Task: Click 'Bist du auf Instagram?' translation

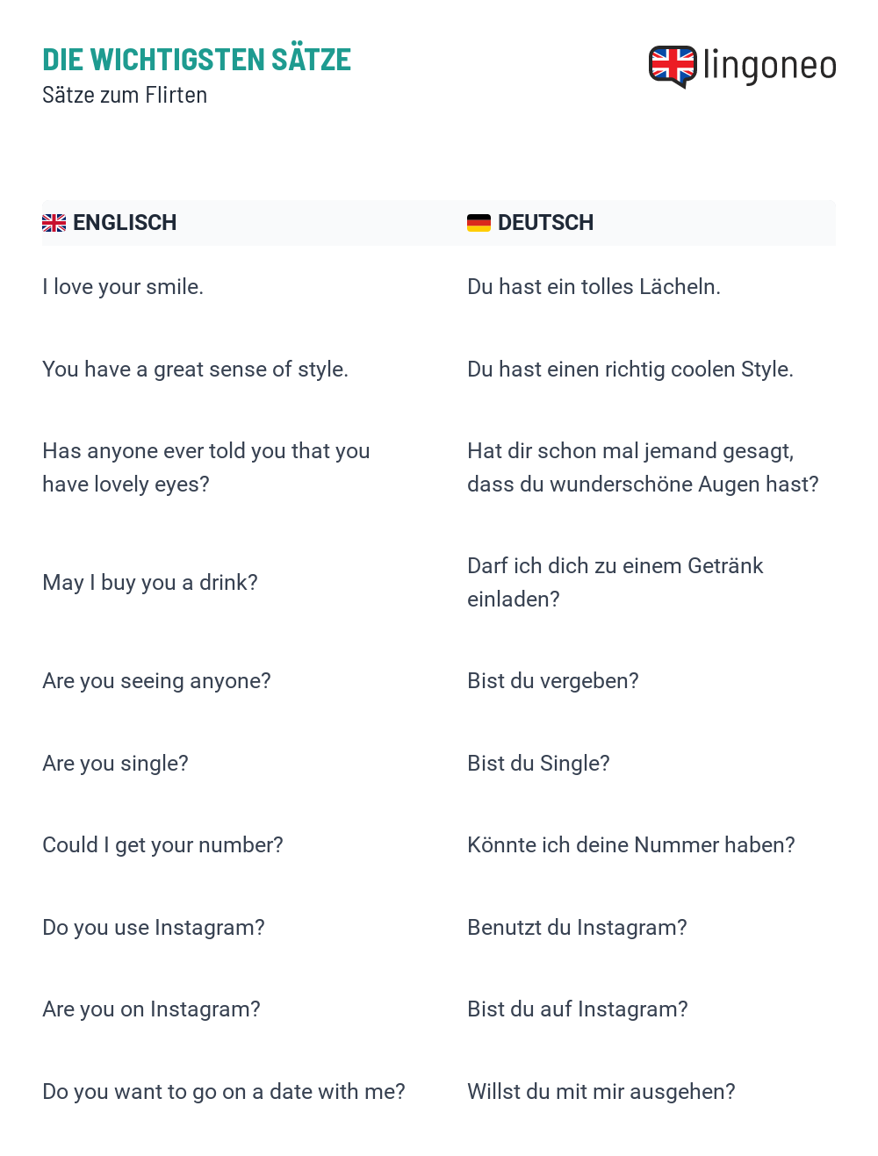Action: [578, 1009]
